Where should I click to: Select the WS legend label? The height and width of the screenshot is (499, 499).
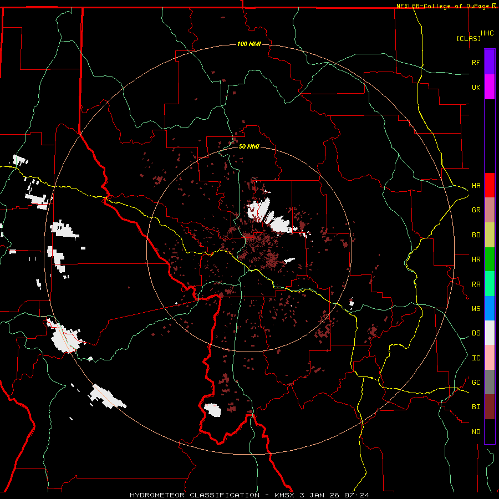[476, 309]
